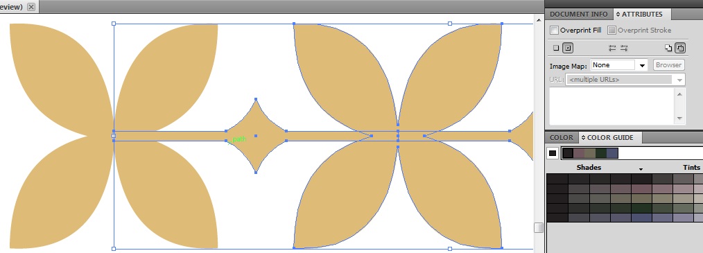Click Reverse Path Direction Off icon

612,48
